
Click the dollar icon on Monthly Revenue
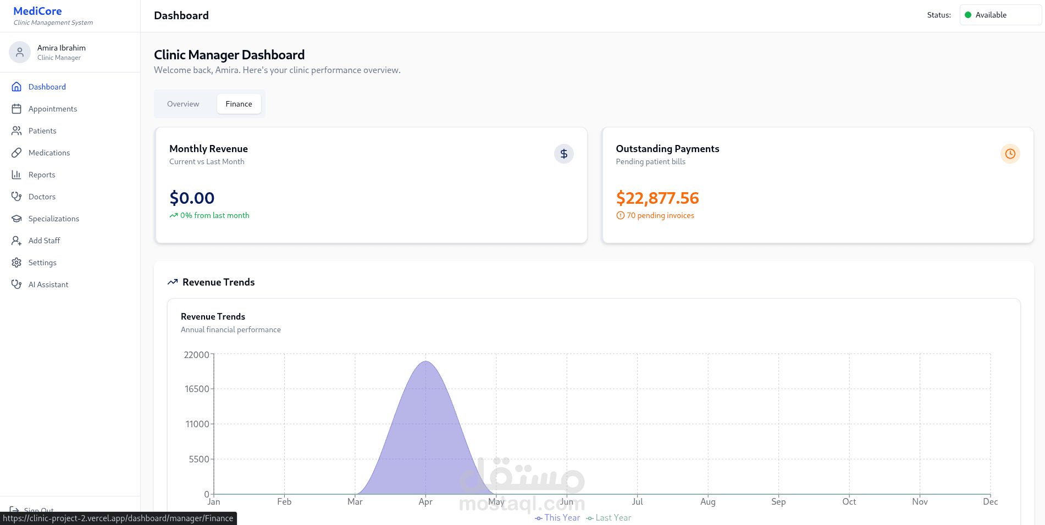pos(563,154)
